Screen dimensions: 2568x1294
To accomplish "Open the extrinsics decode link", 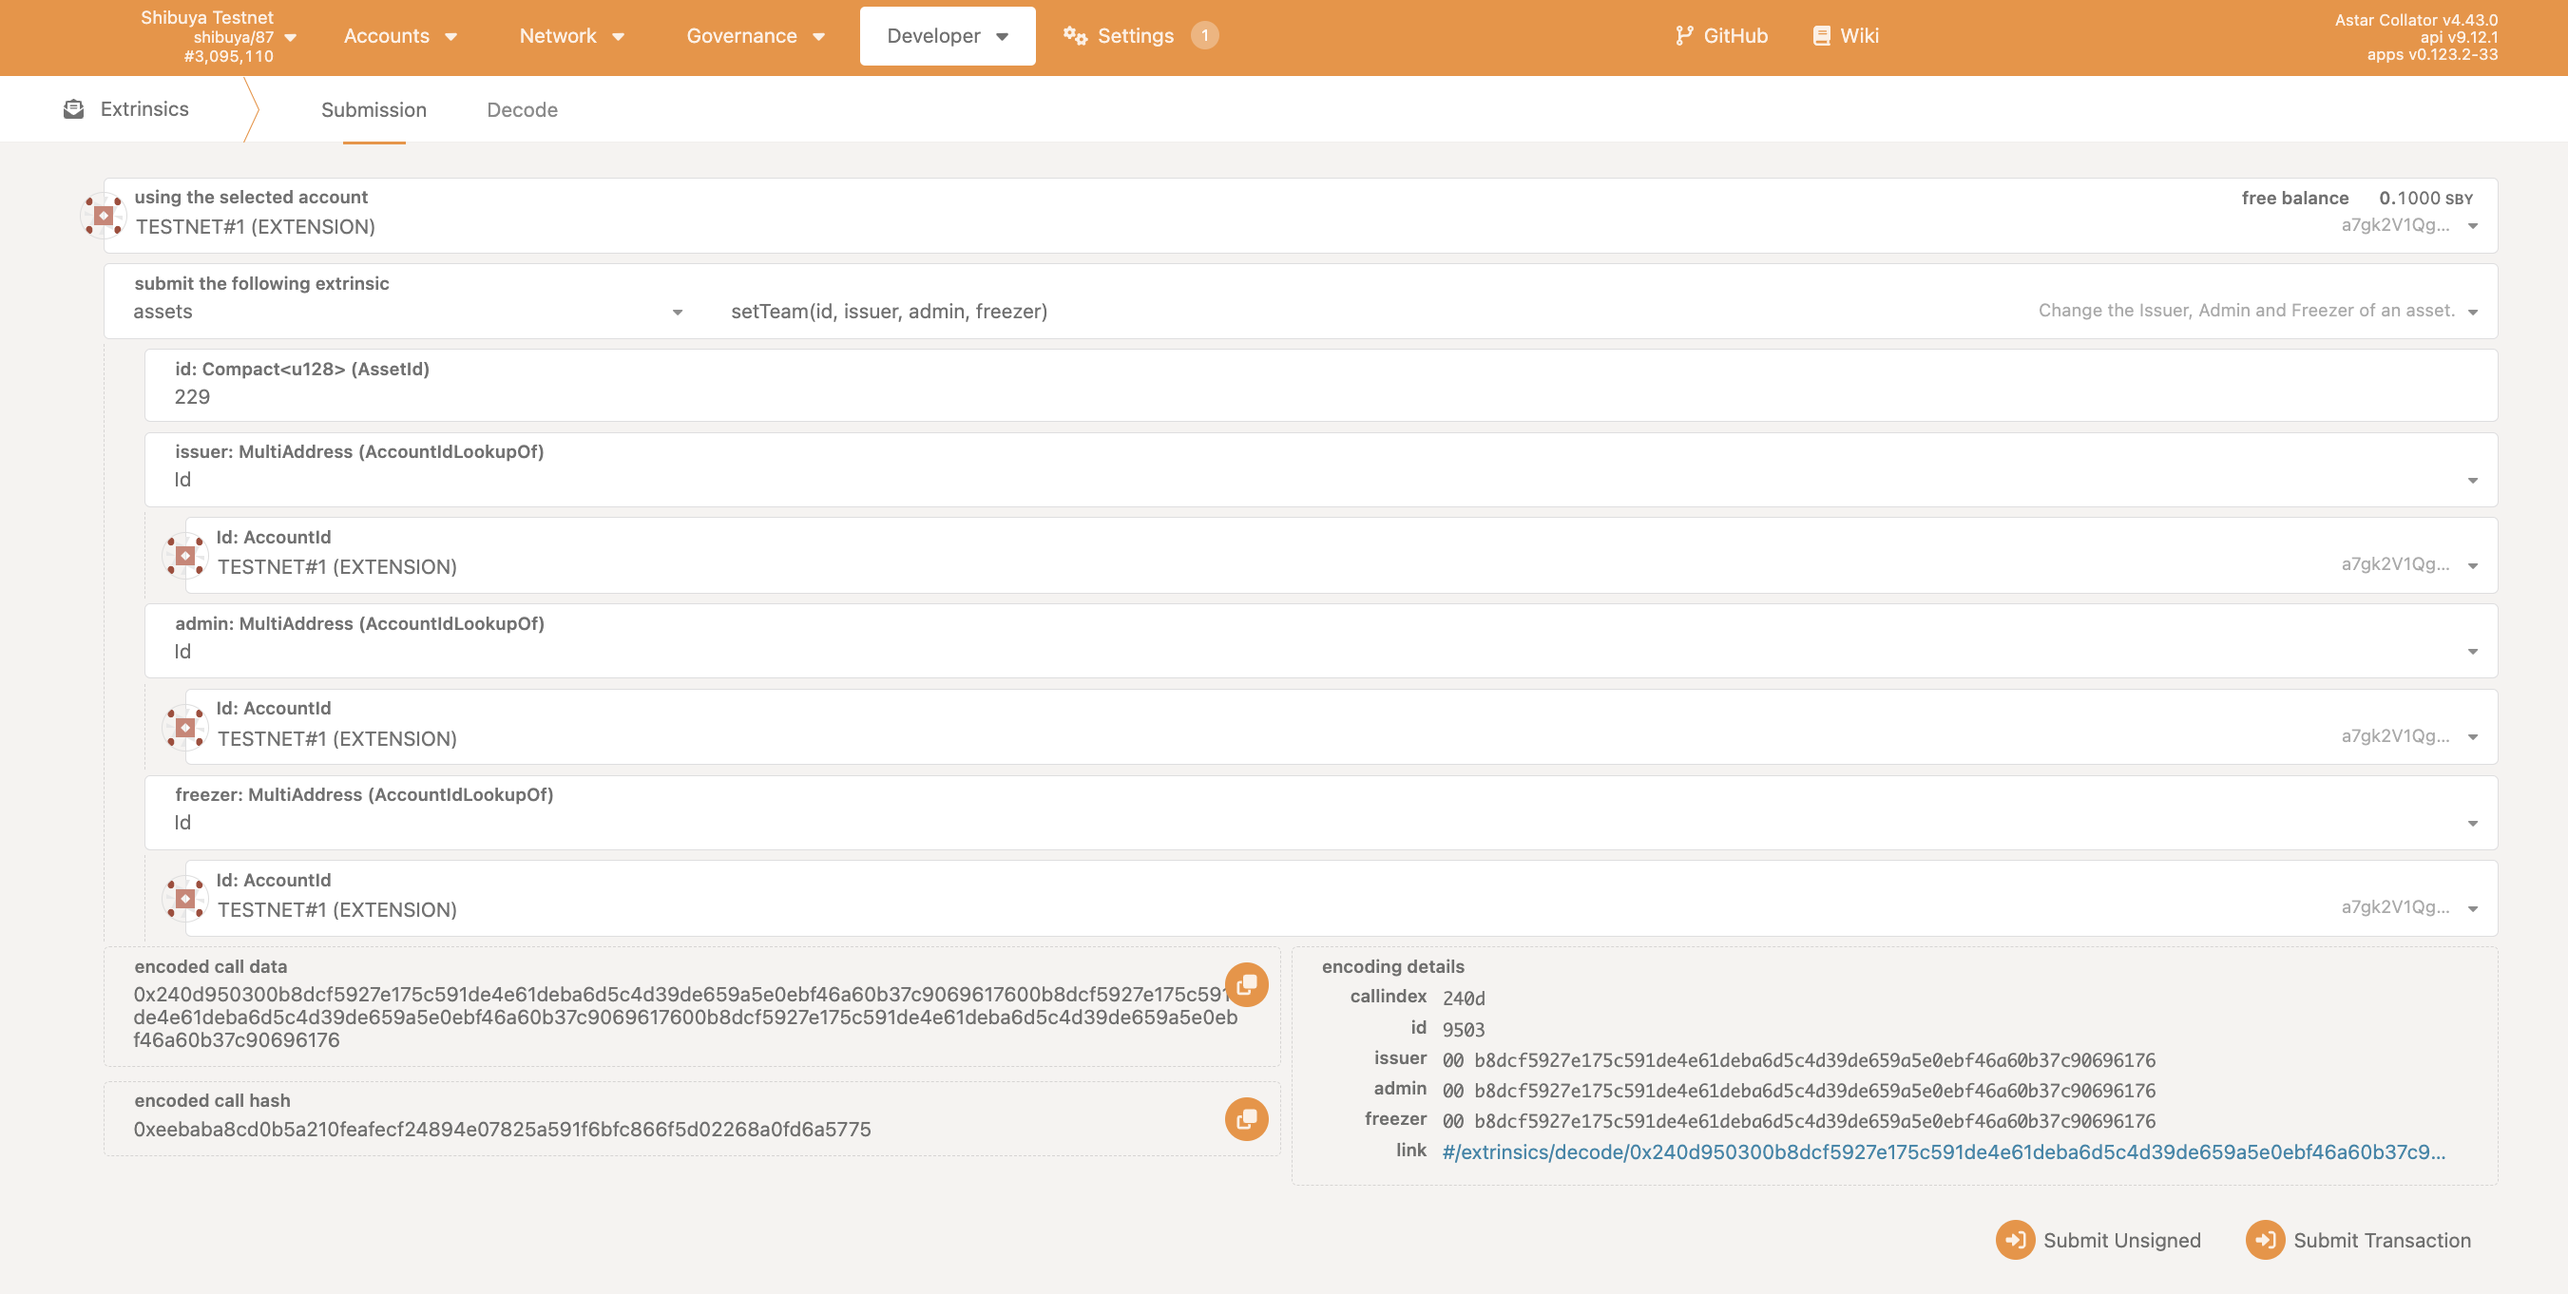I will (1942, 1151).
